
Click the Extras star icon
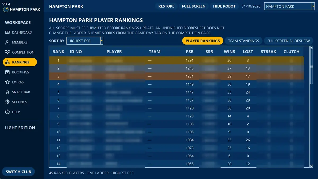(7, 82)
